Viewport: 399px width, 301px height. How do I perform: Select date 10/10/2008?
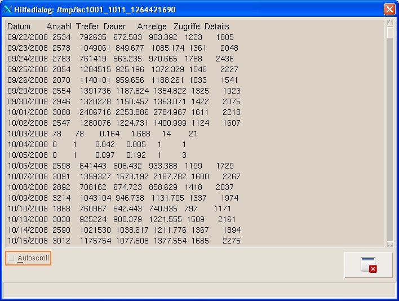28,209
